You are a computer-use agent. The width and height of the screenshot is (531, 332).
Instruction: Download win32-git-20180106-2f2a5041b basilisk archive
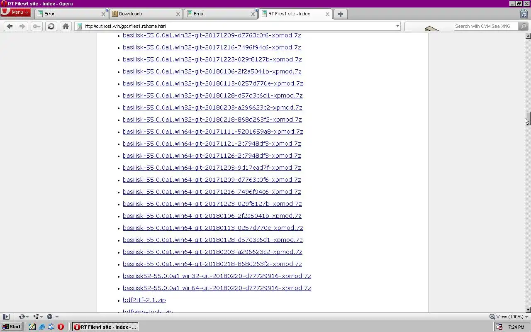click(x=212, y=71)
